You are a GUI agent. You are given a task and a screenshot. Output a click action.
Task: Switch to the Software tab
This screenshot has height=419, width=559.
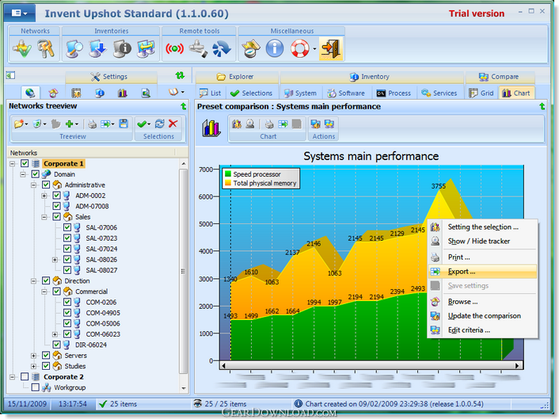click(346, 93)
